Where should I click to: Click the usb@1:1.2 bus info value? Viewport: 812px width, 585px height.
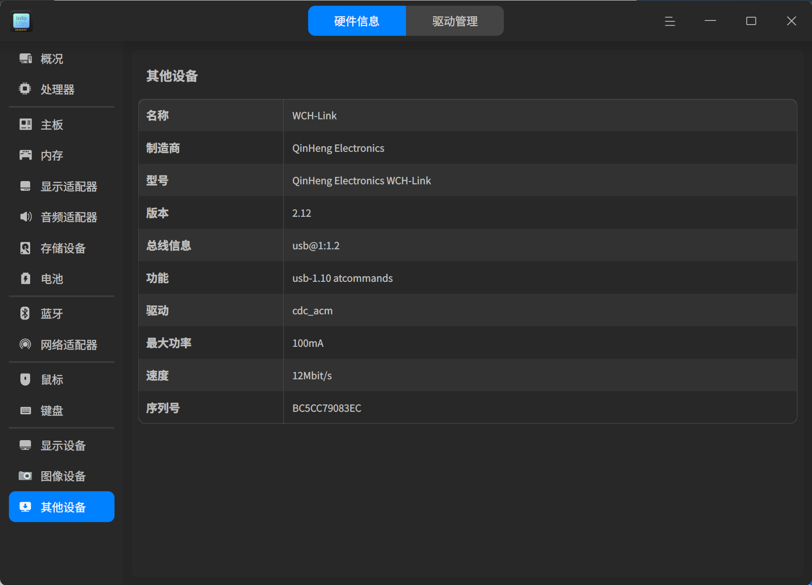tap(316, 246)
